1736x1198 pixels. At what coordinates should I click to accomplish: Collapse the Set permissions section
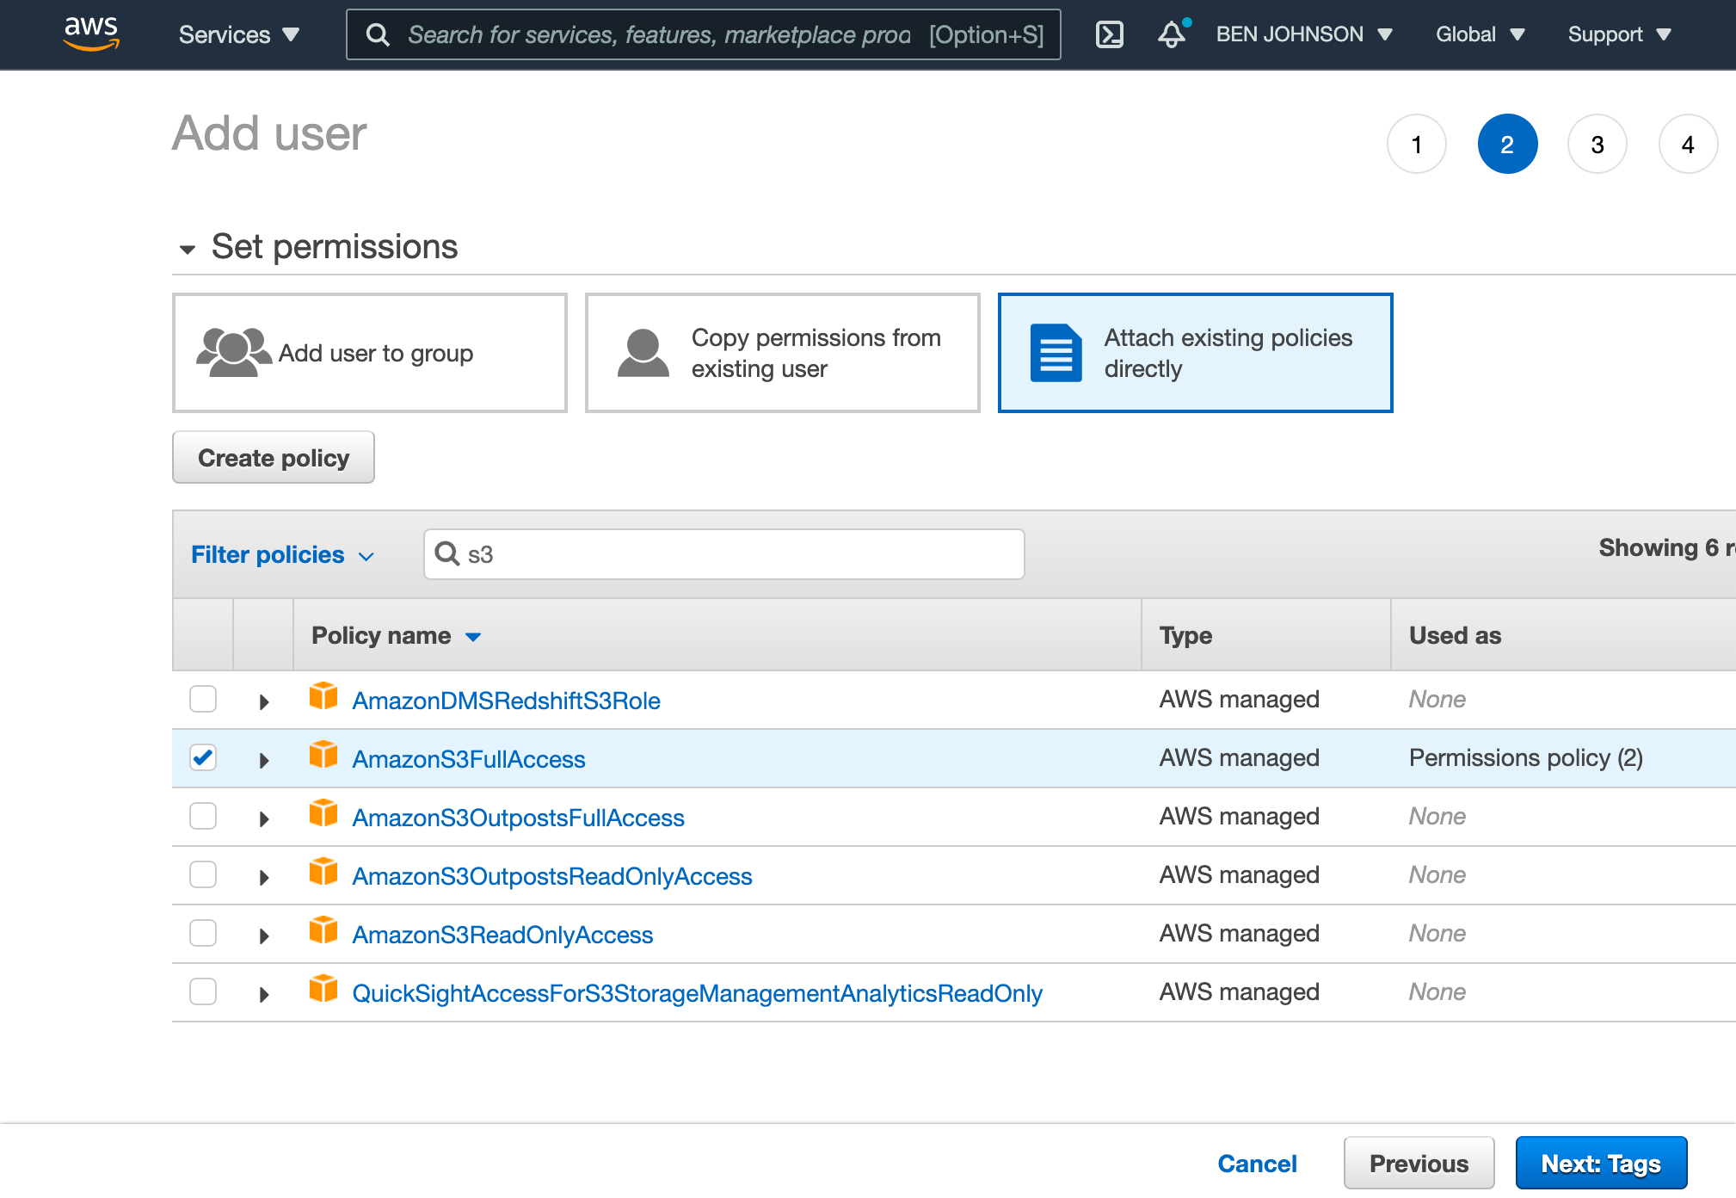[x=188, y=249]
